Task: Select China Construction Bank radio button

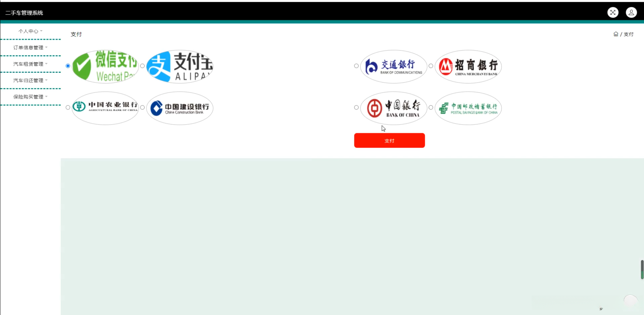Action: (143, 107)
